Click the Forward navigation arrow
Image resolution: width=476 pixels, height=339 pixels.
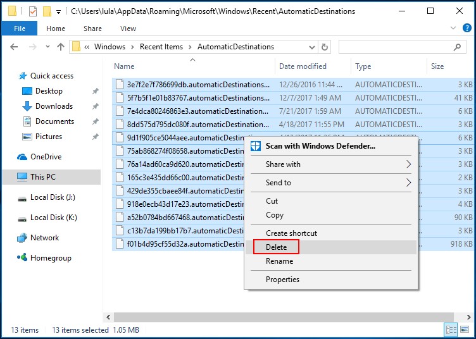(32, 47)
